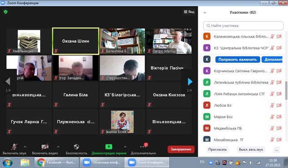Image resolution: width=288 pixels, height=168 pixels.
Task: Click the green encryption shield icon
Action: coord(6,12)
